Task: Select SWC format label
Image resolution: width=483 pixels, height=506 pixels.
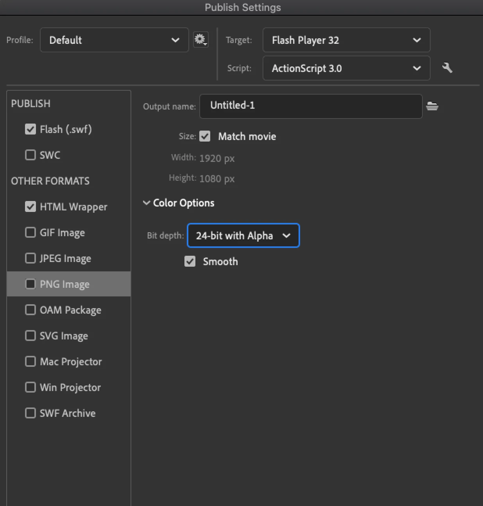Action: pos(50,155)
